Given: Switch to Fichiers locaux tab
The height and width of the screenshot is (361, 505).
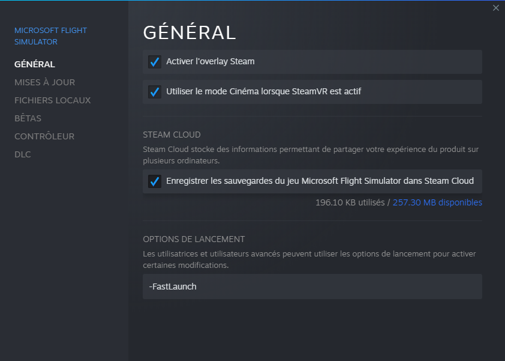Looking at the screenshot, I should click(x=53, y=100).
